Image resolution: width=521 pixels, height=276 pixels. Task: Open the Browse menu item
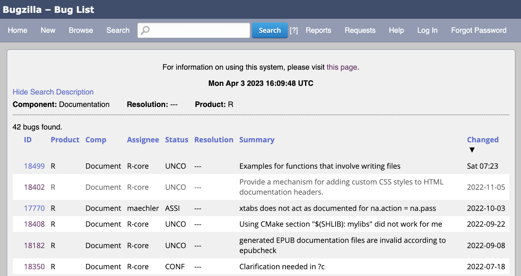tap(81, 30)
